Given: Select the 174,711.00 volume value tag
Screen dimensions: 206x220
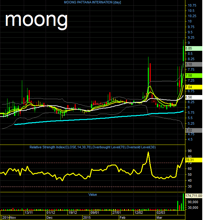Looking at the screenshot, I should [x=194, y=196].
